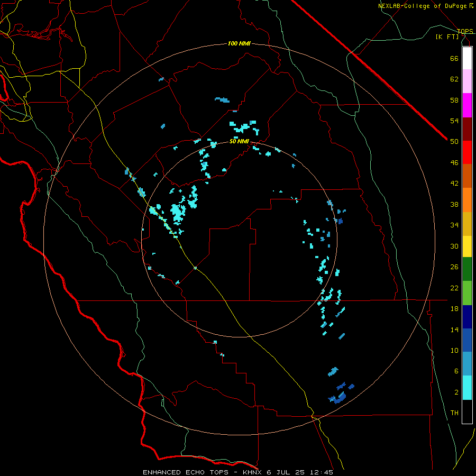Click the medium blue legend band
The image size is (476, 476).
tap(467, 340)
